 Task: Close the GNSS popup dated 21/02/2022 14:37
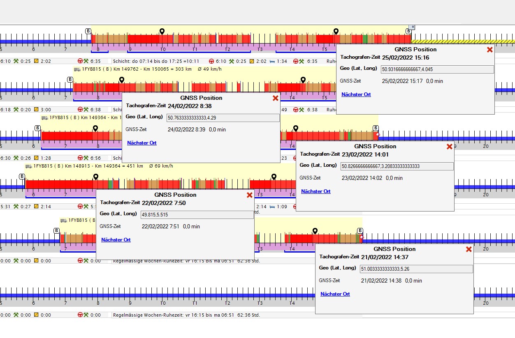coord(469,249)
